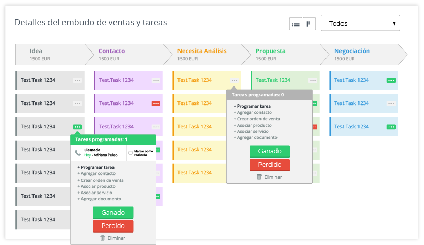Click the phone icon beside Llamada
This screenshot has height=245, width=424.
pyautogui.click(x=78, y=153)
